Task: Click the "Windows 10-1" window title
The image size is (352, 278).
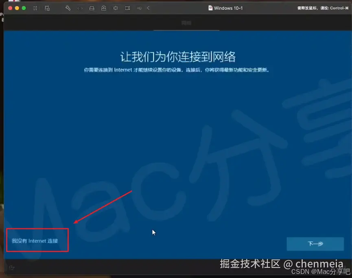Action: point(229,8)
